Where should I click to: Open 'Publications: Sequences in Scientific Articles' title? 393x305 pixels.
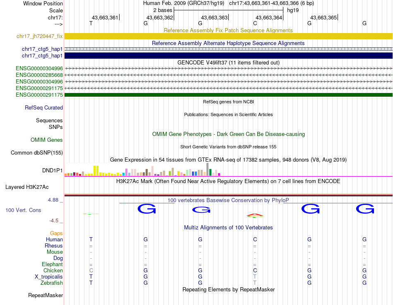click(228, 114)
